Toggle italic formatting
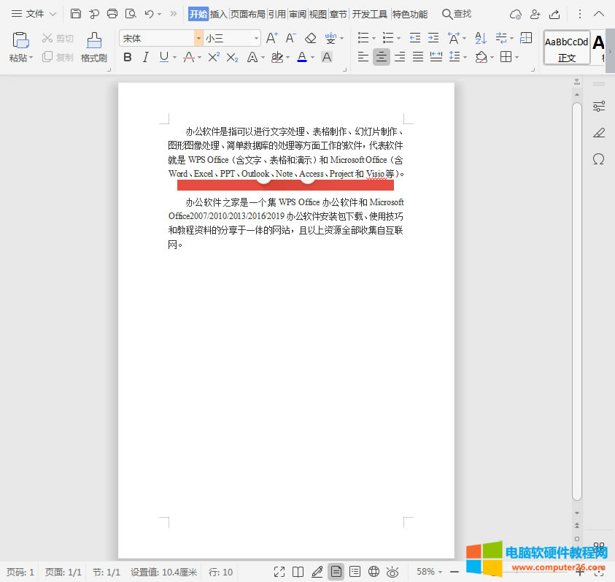This screenshot has width=615, height=582. click(x=144, y=56)
